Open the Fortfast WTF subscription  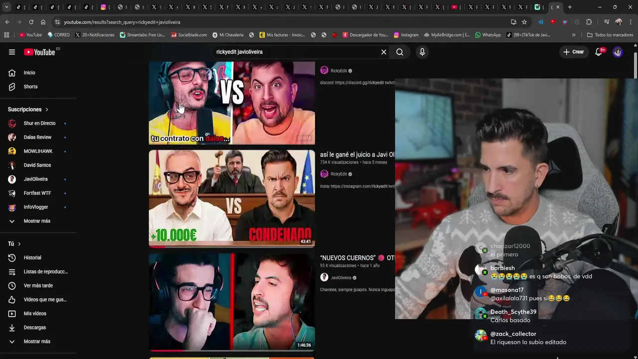[38, 193]
